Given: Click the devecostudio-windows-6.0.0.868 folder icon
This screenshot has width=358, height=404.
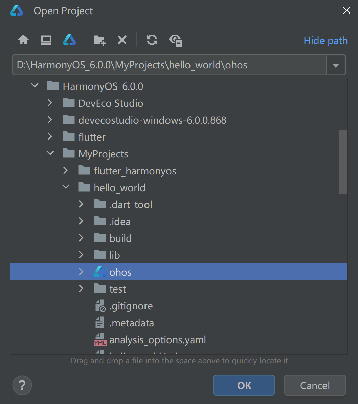Looking at the screenshot, I should (x=69, y=119).
